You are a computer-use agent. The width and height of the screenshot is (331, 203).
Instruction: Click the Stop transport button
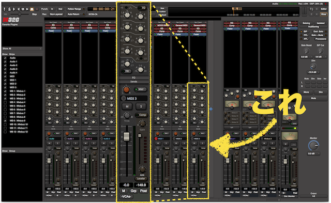pos(32,9)
